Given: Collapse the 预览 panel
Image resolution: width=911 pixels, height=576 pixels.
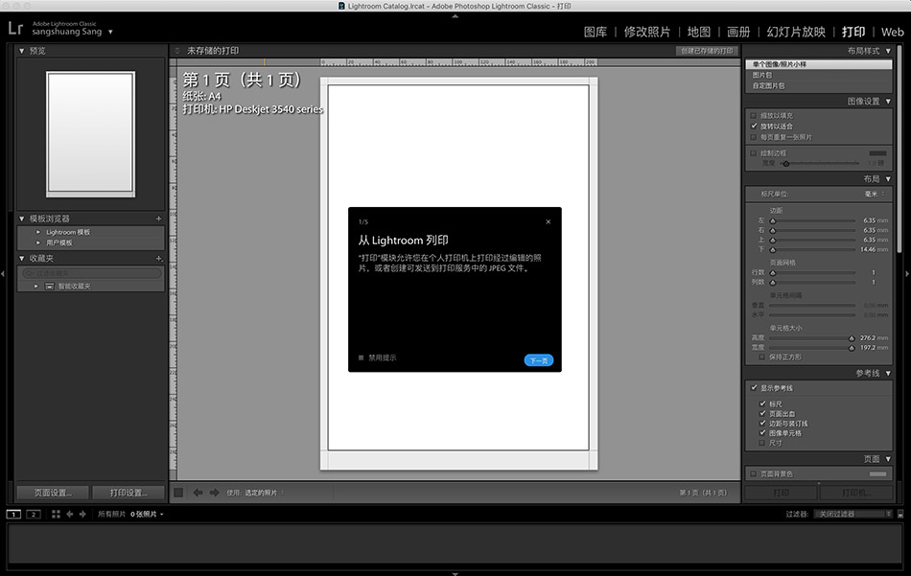Looking at the screenshot, I should point(21,51).
